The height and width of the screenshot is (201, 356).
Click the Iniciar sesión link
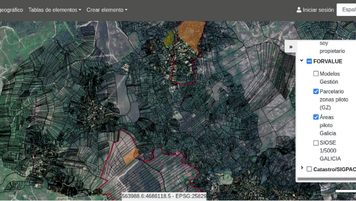pos(318,10)
